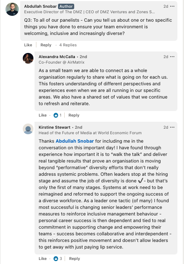Reply to Kirstine Stewart's comment

[75, 258]
